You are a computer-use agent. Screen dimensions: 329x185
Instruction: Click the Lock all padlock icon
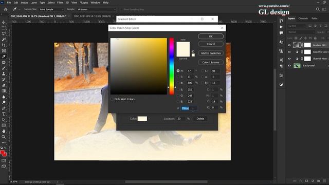315,38
